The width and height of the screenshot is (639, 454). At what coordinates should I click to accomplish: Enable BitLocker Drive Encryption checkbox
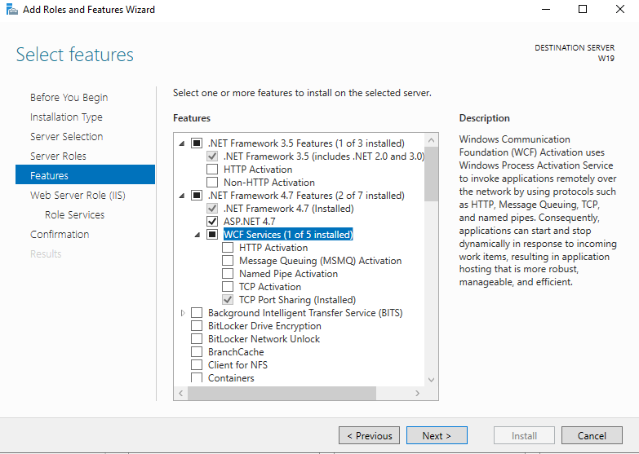tap(197, 326)
